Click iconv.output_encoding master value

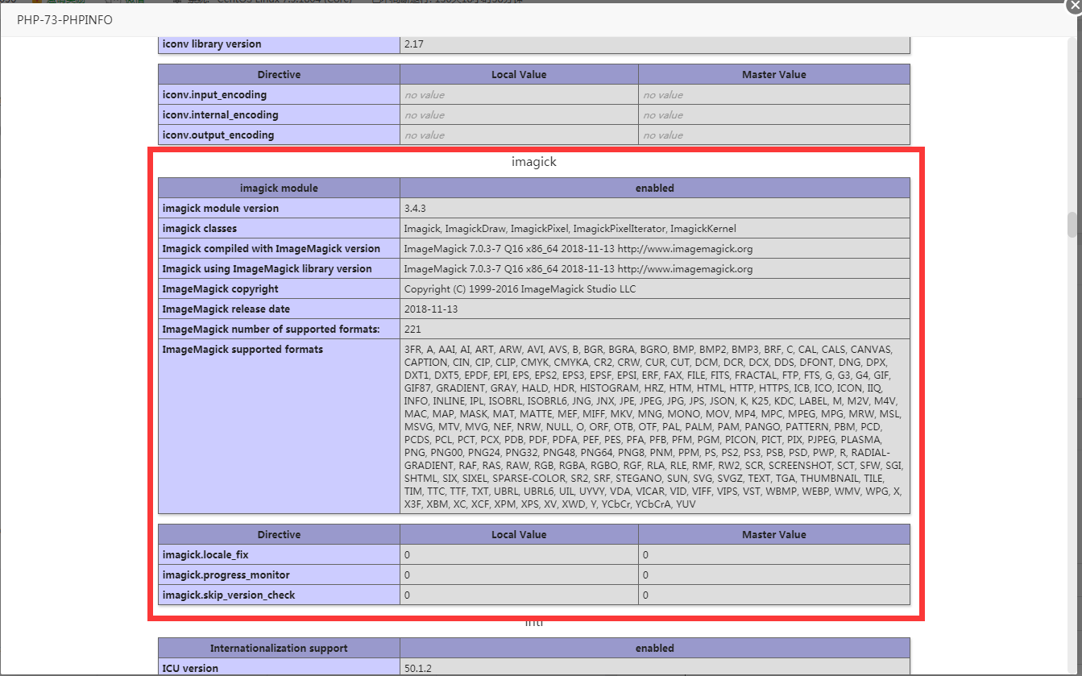(663, 135)
